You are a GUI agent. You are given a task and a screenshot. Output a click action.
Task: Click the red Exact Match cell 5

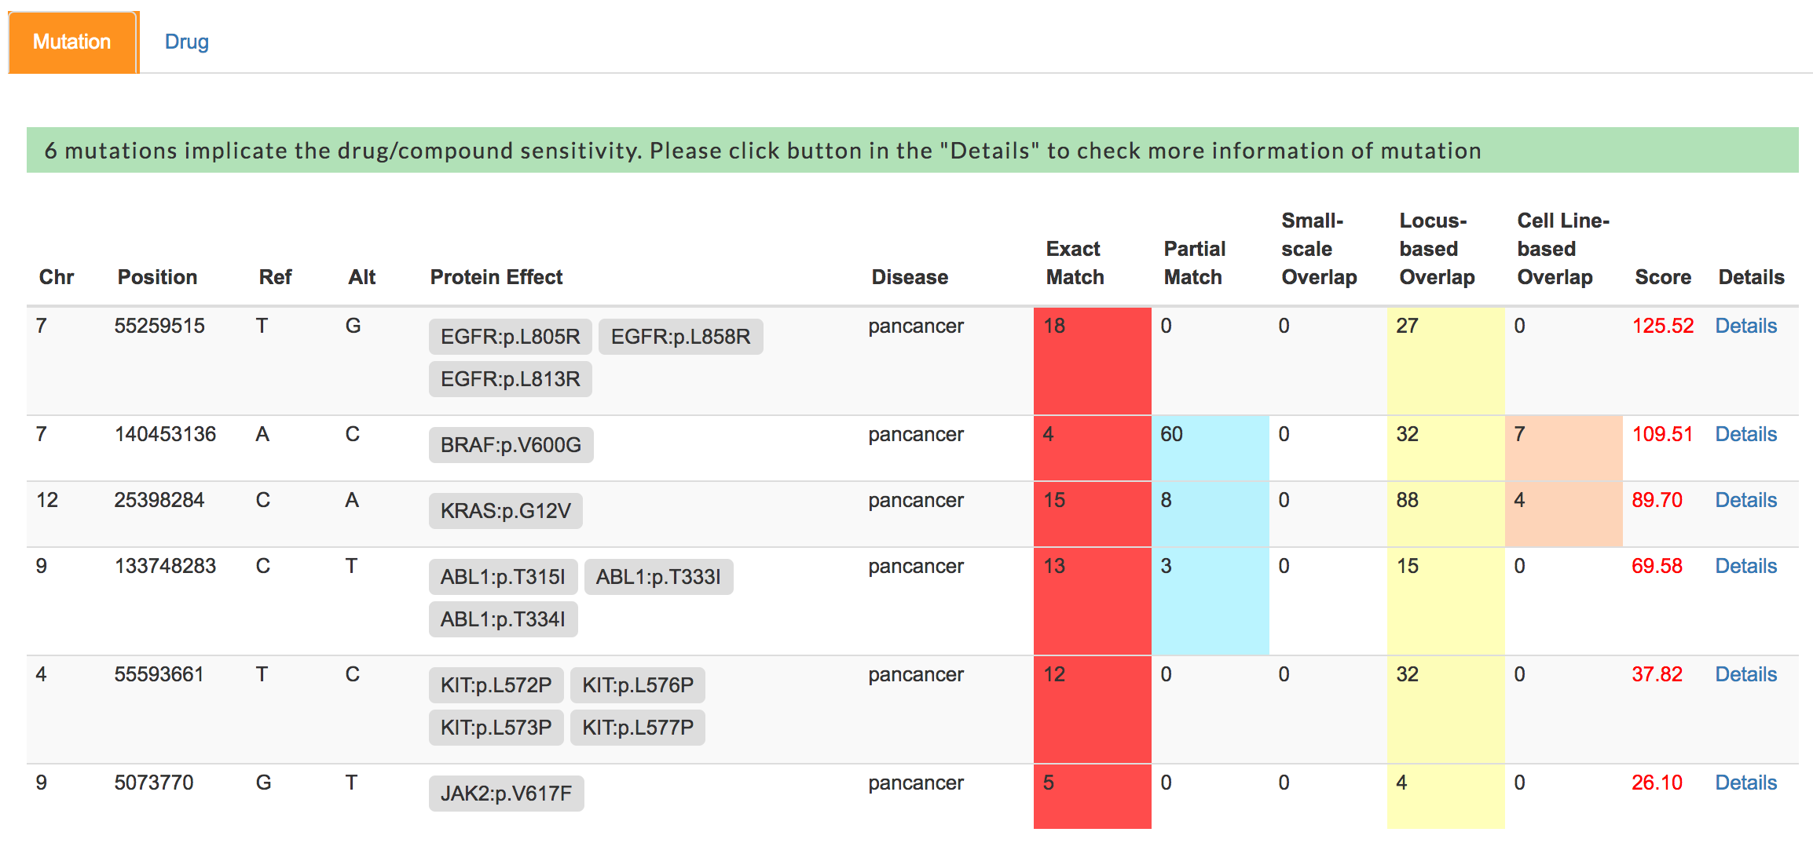tap(1093, 797)
